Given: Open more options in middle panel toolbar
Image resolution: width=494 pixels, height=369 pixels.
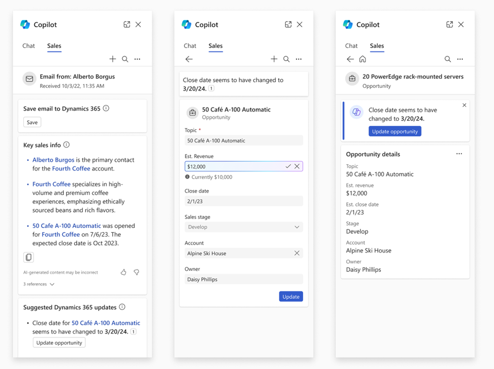Looking at the screenshot, I should point(299,59).
